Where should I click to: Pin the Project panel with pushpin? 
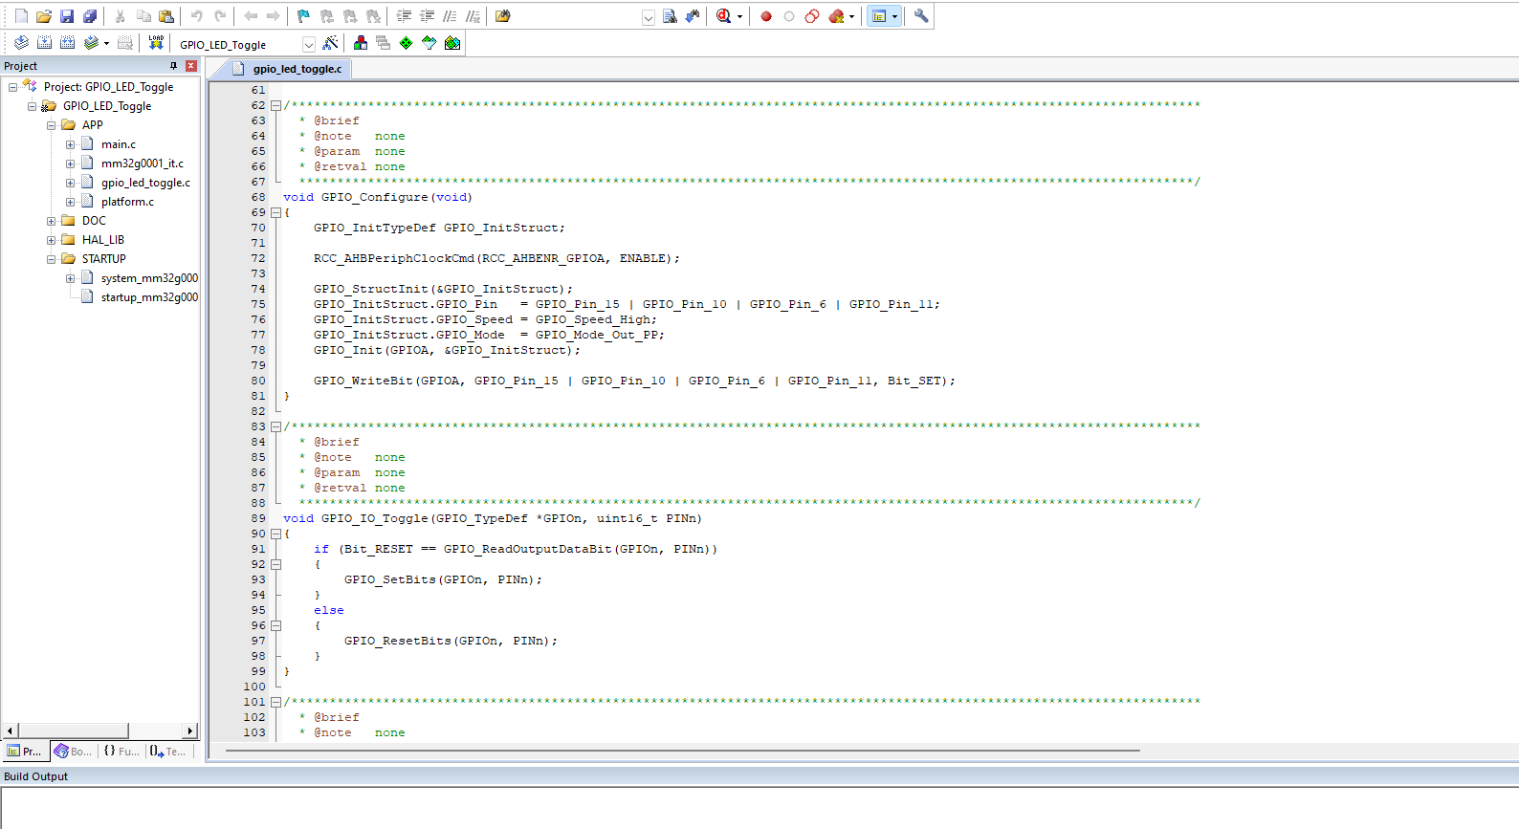173,66
